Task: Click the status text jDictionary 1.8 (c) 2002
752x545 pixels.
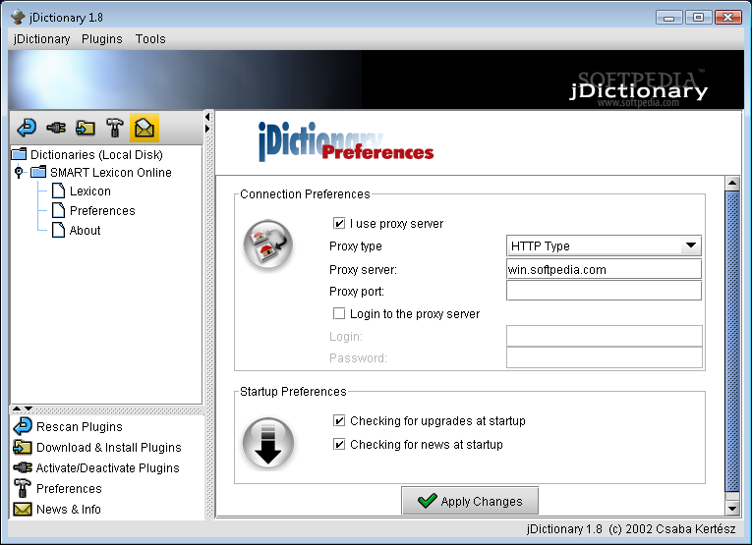Action: pyautogui.click(x=631, y=528)
